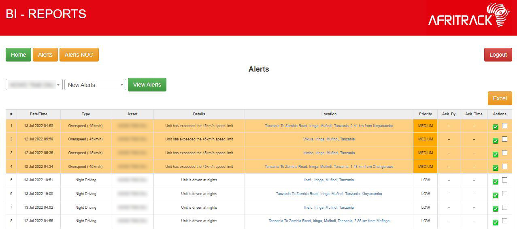
Task: Acknowledge alert 6 with the green check icon
Action: (496, 195)
